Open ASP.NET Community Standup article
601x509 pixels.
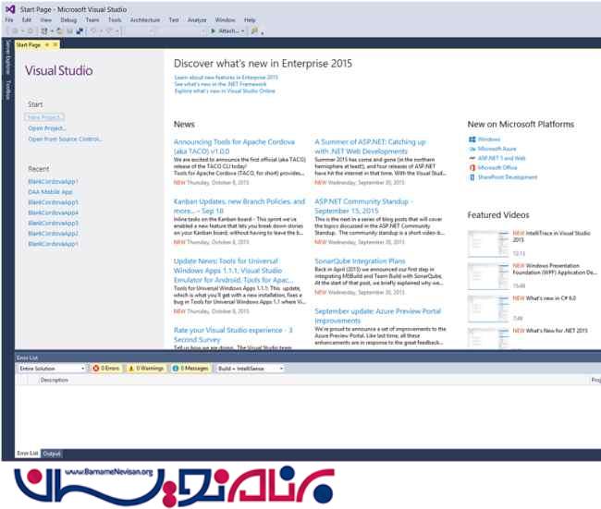coord(363,206)
